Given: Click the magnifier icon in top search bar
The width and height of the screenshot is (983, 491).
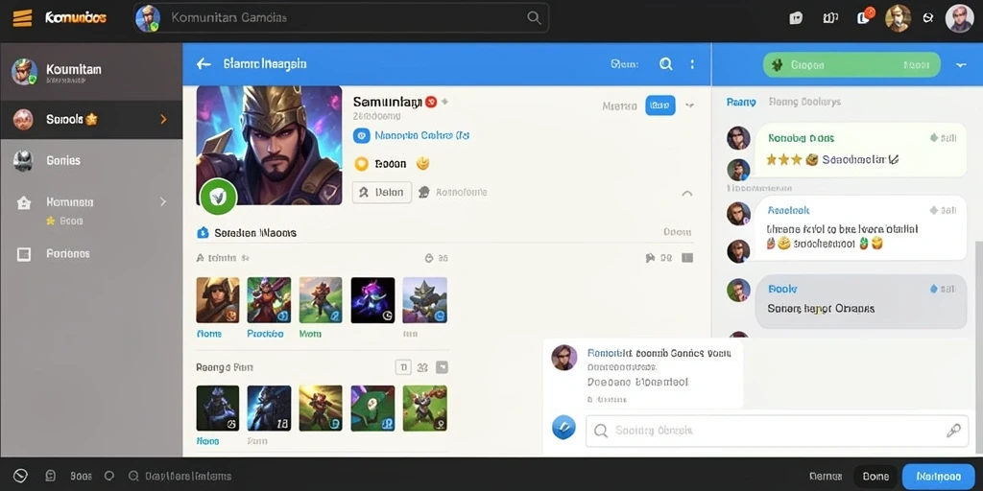Looking at the screenshot, I should click(x=534, y=18).
